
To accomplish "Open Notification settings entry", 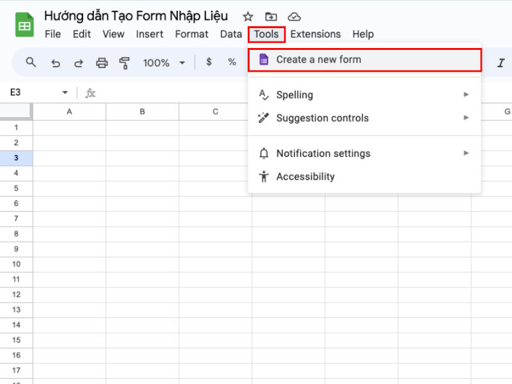I will pyautogui.click(x=323, y=154).
